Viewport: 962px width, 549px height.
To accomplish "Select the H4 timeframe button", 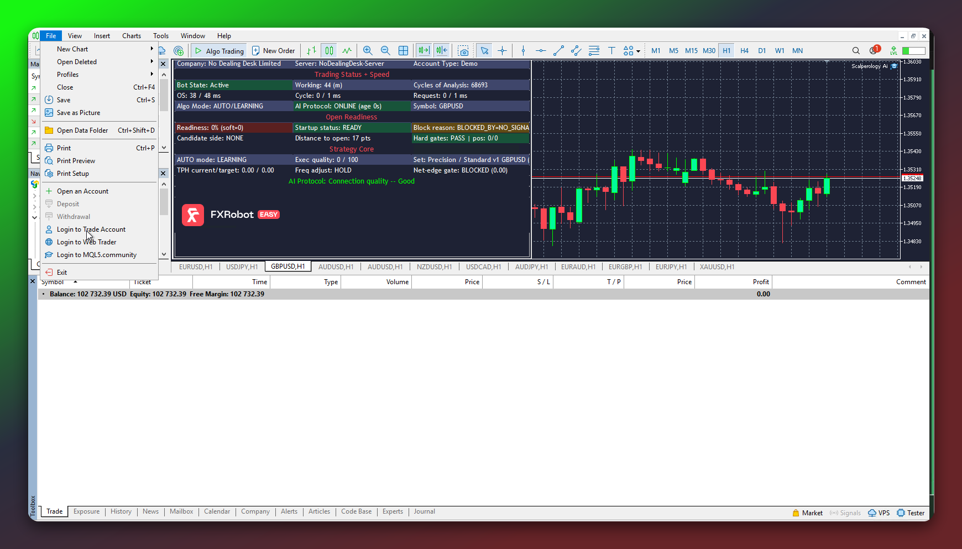I will coord(744,50).
